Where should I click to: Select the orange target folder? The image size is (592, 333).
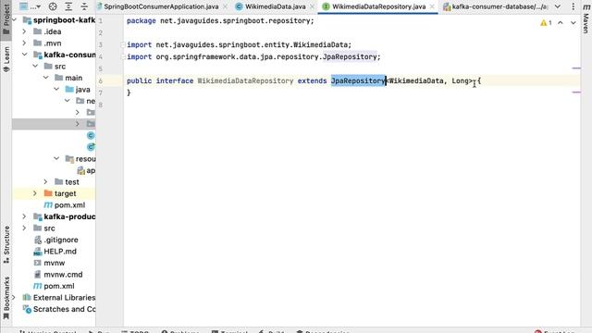pos(65,193)
